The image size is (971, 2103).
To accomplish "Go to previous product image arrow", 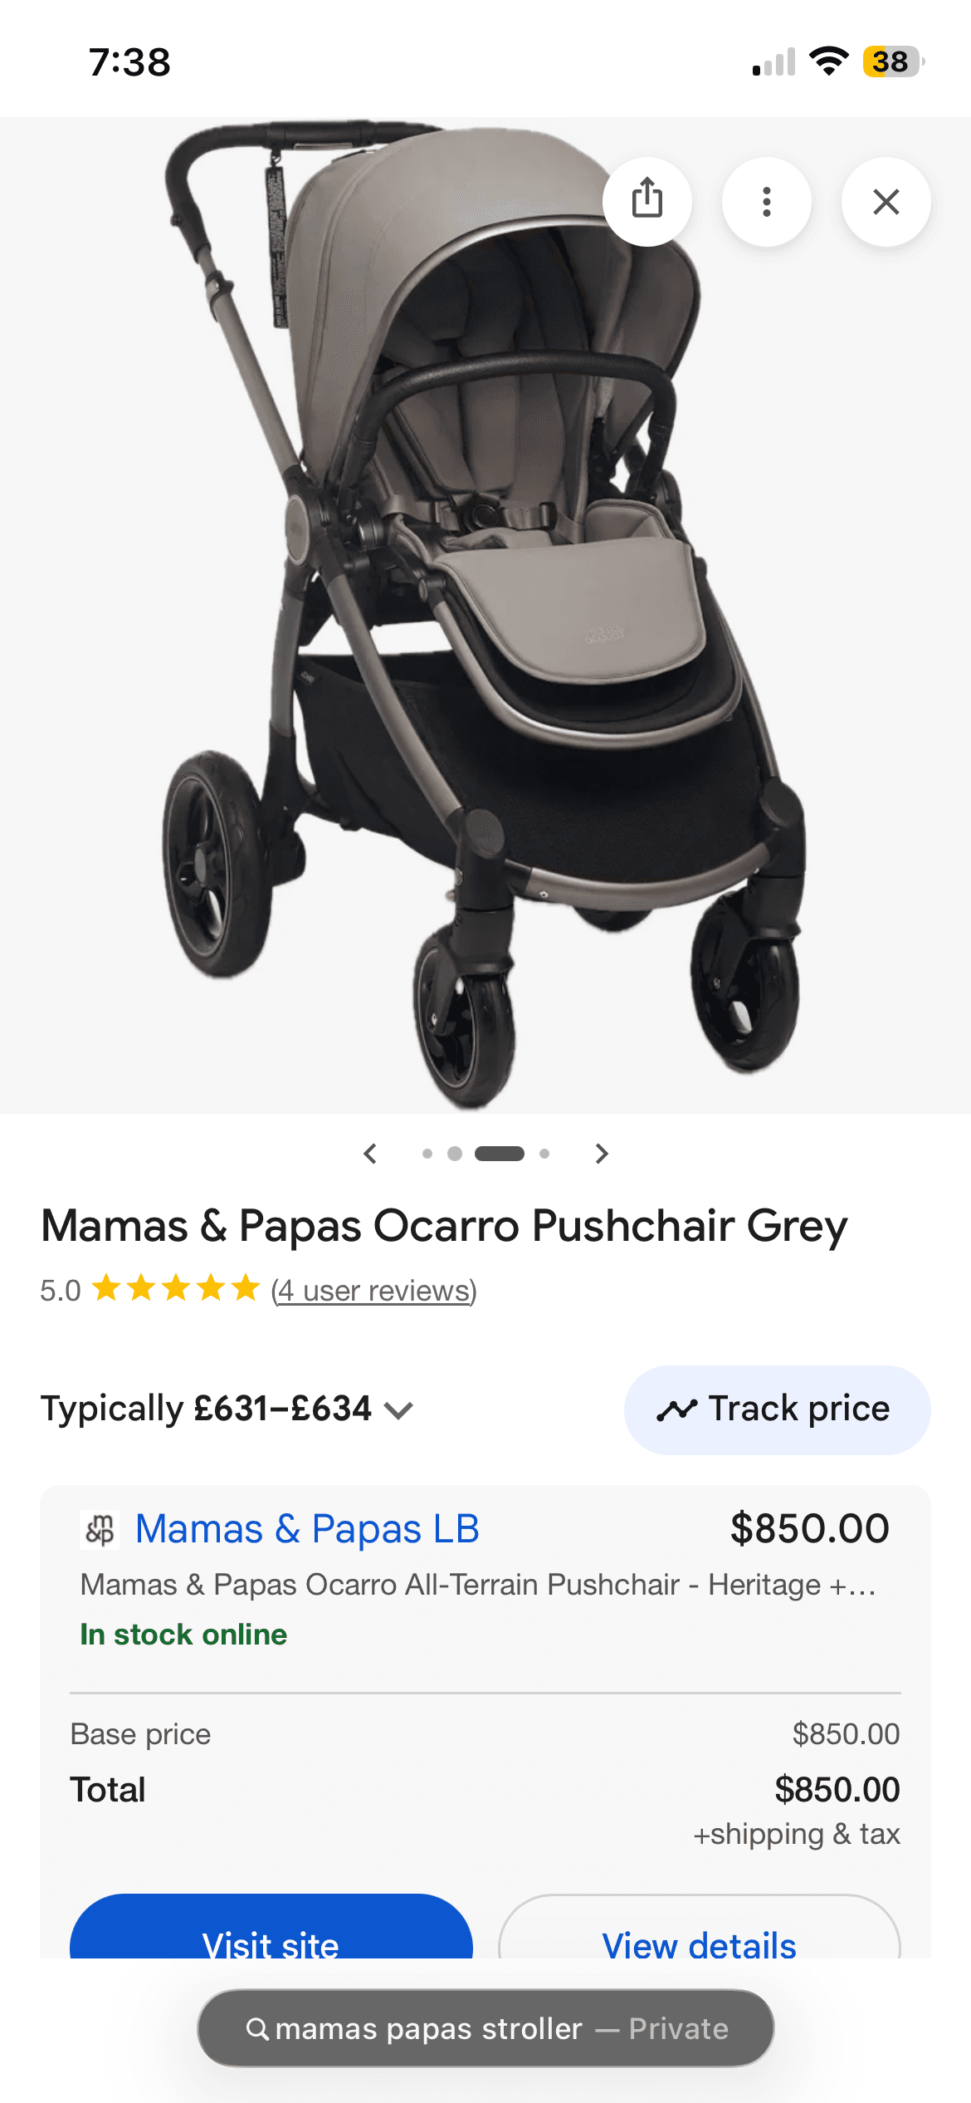I will point(370,1154).
